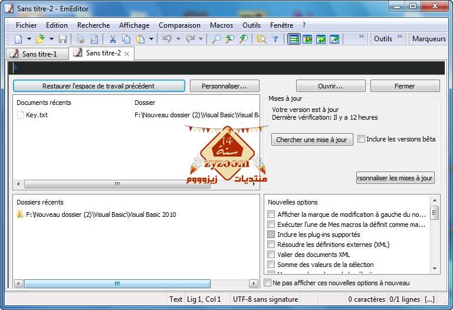Open the Recherche menu

(x=94, y=25)
